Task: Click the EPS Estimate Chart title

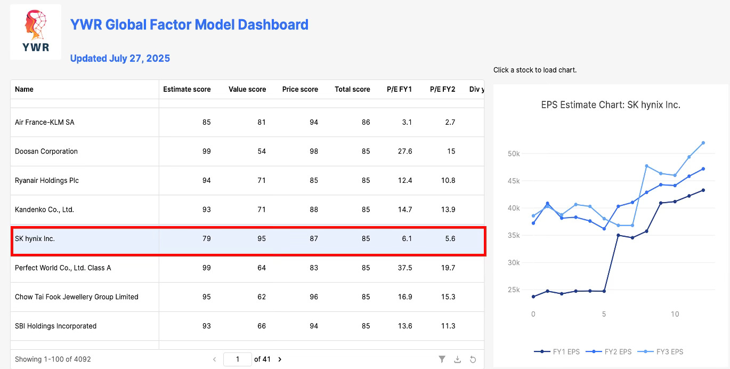Action: coord(611,105)
